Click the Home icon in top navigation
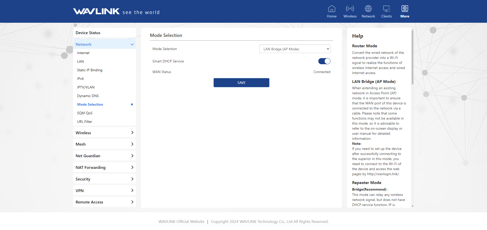This screenshot has width=487, height=230. [332, 9]
